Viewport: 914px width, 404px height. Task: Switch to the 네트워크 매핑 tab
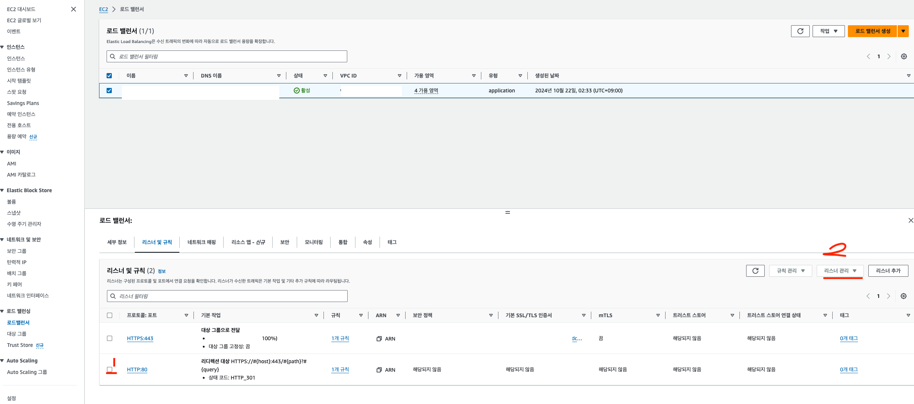[x=201, y=242]
